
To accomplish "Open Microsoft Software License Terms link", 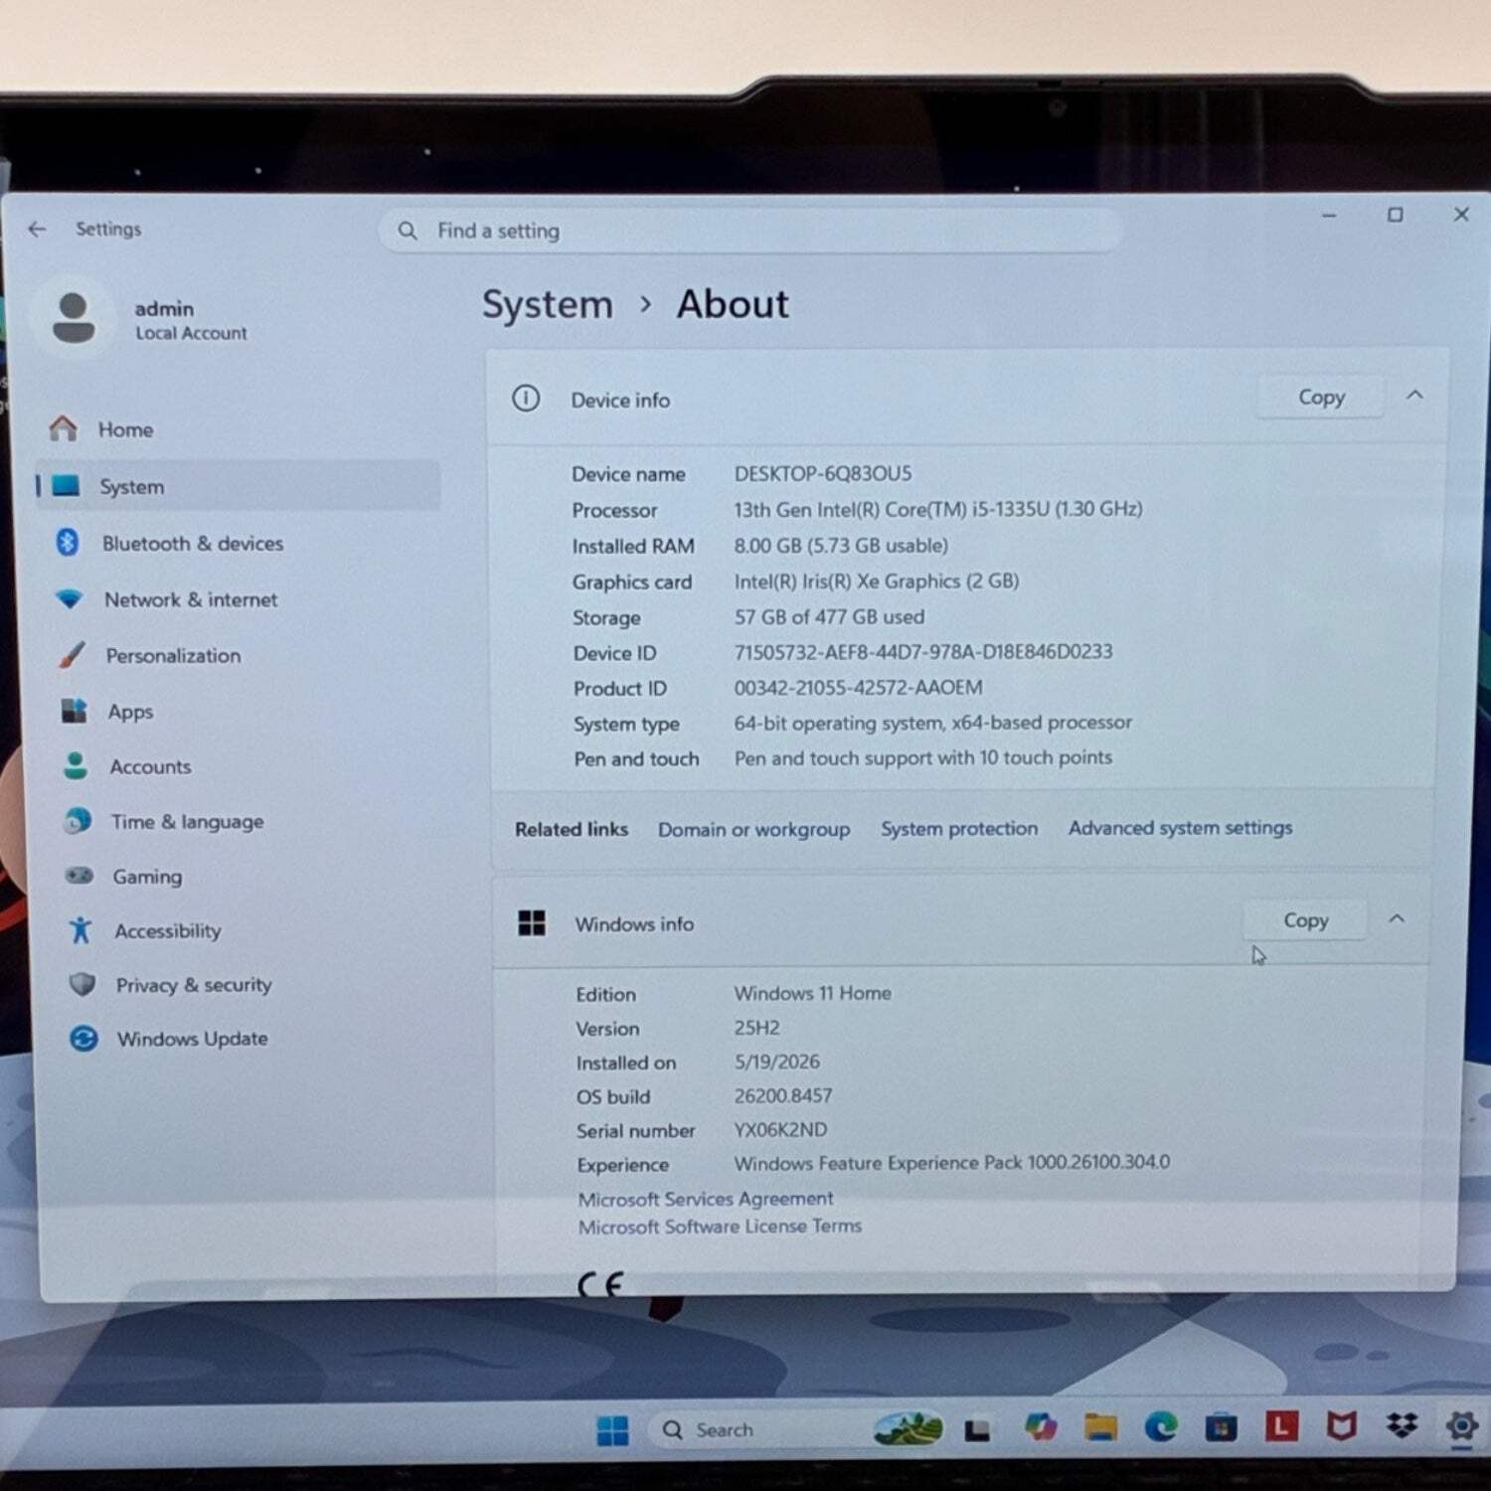I will (720, 1227).
